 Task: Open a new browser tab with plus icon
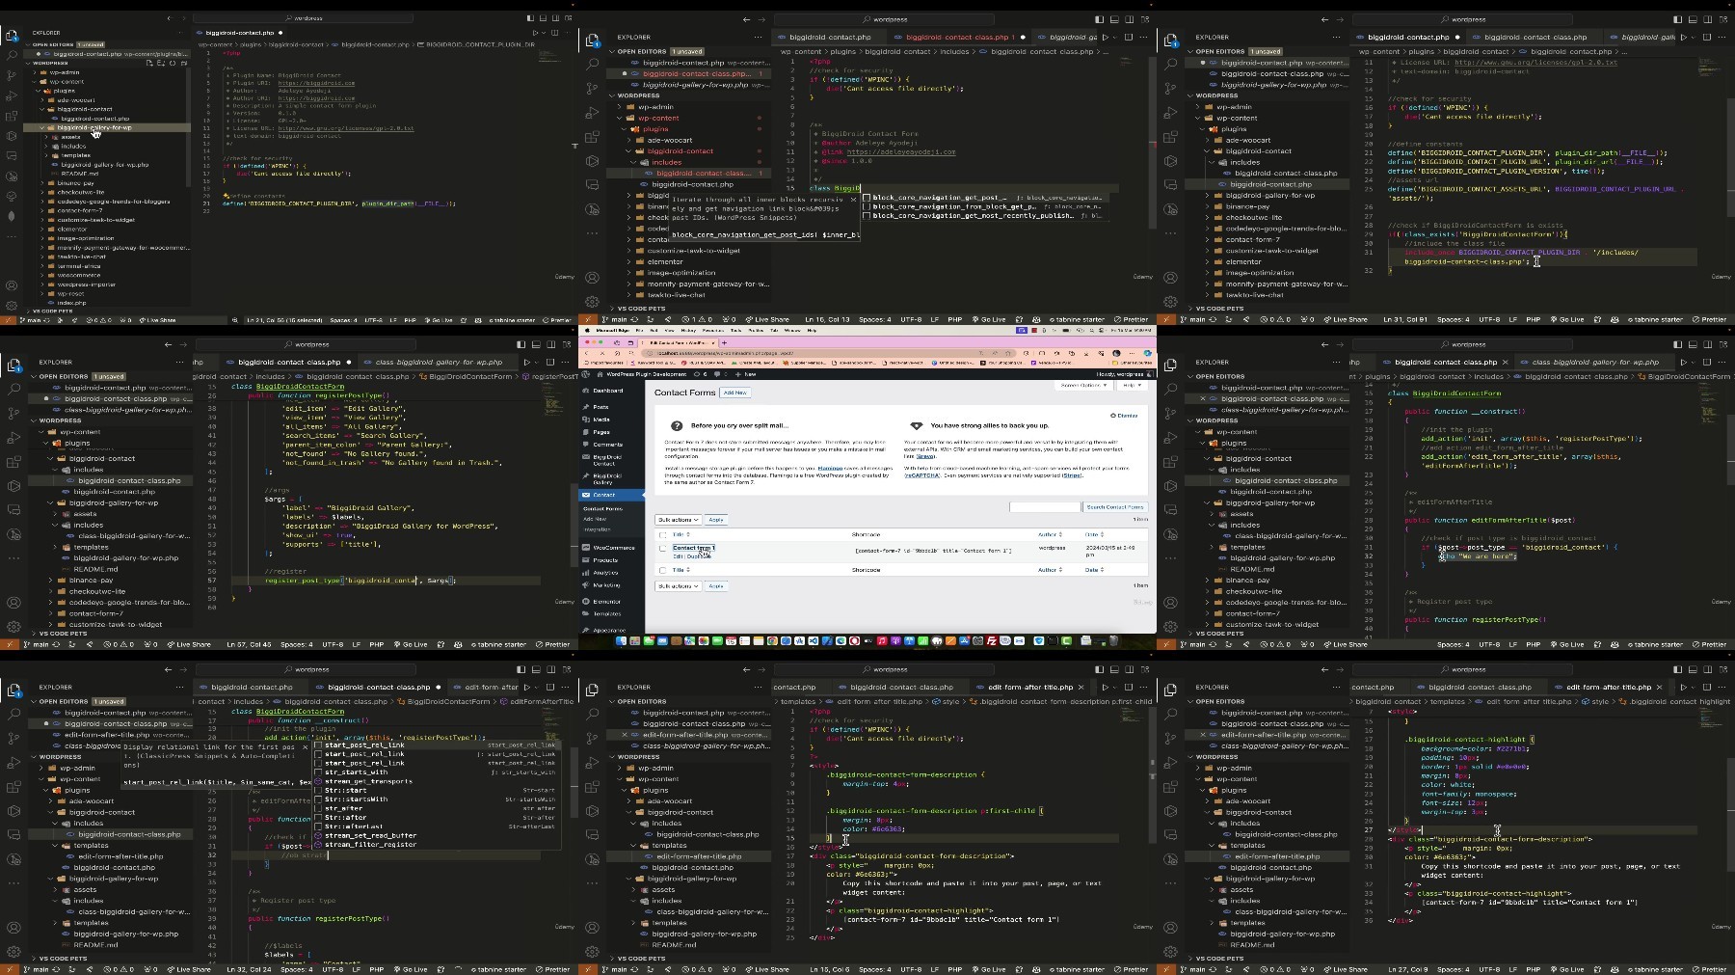tap(724, 342)
